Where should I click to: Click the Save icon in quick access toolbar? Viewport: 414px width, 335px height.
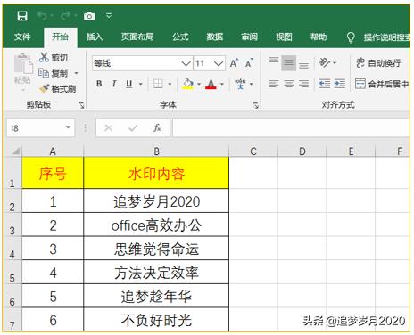(x=22, y=16)
